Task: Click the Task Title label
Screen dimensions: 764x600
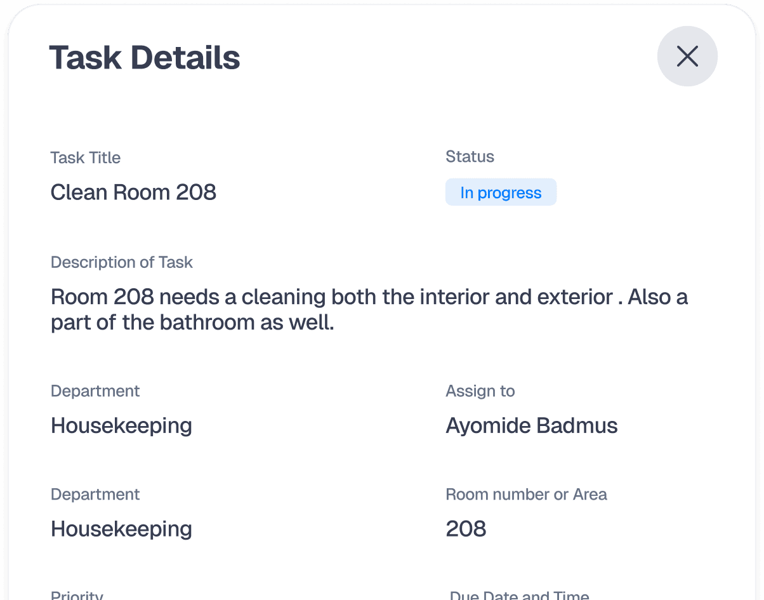Action: click(85, 157)
